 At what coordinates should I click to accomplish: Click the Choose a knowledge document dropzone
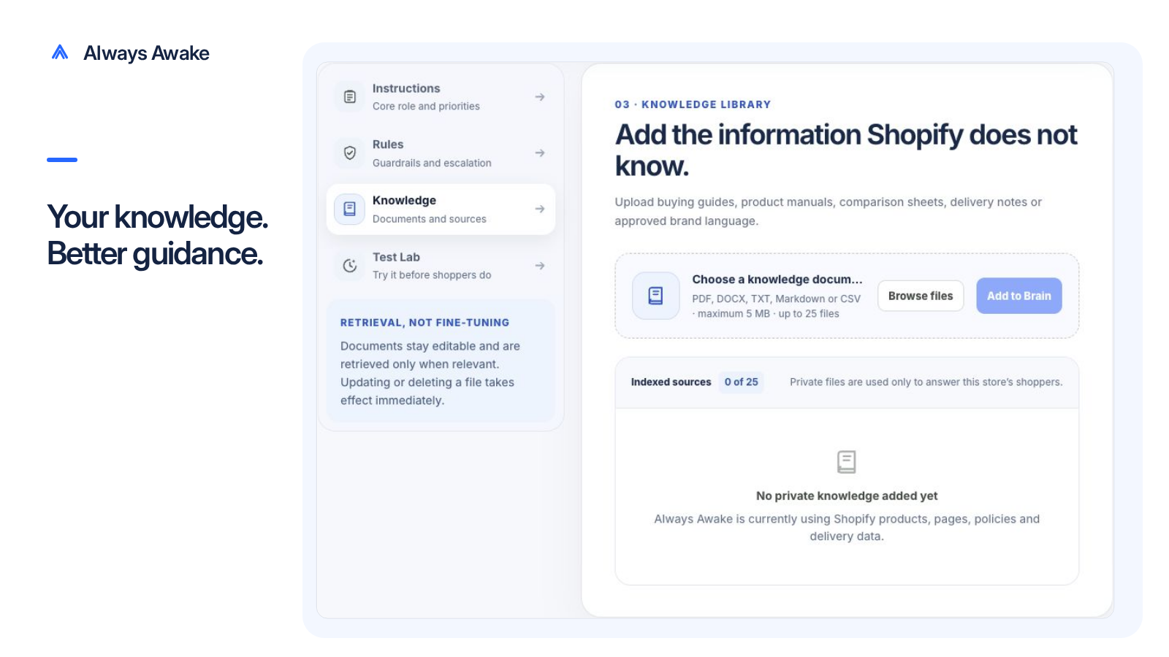click(847, 296)
